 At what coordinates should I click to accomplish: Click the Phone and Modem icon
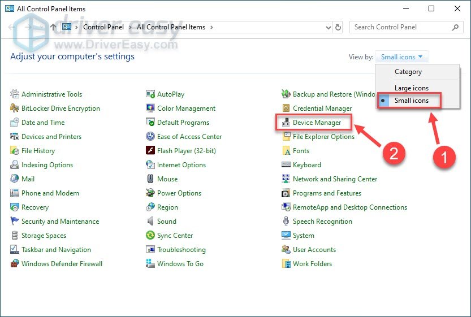click(x=15, y=193)
